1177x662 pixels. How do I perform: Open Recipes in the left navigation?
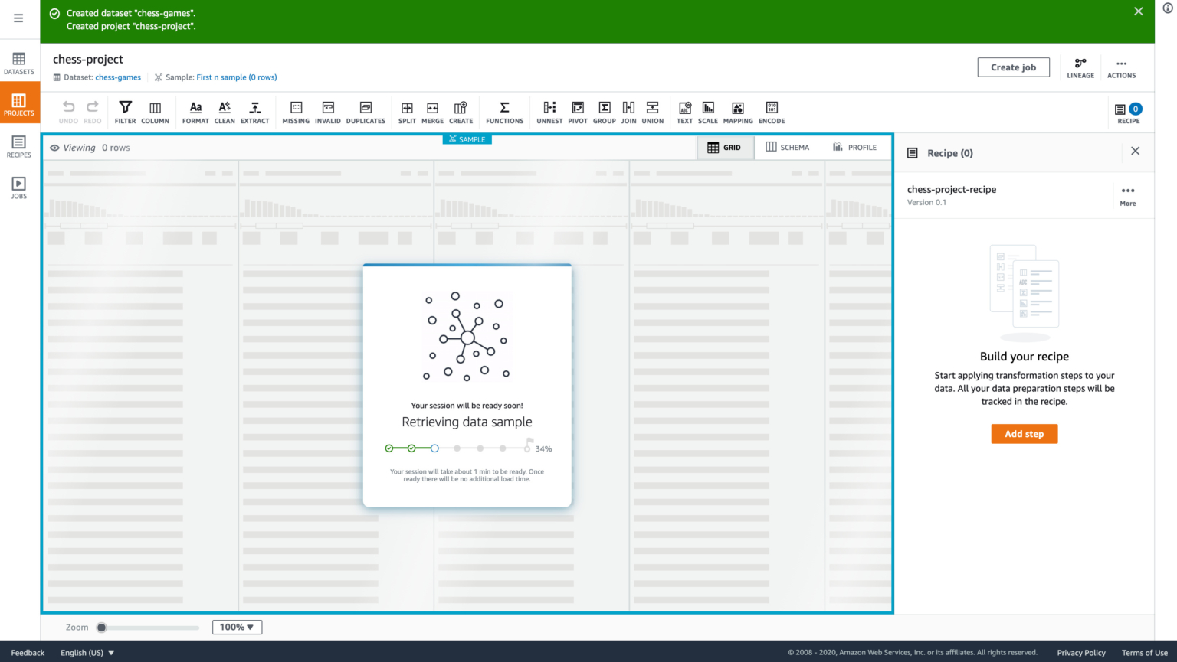19,146
